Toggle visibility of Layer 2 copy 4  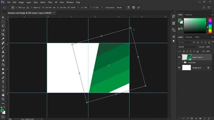179,57
